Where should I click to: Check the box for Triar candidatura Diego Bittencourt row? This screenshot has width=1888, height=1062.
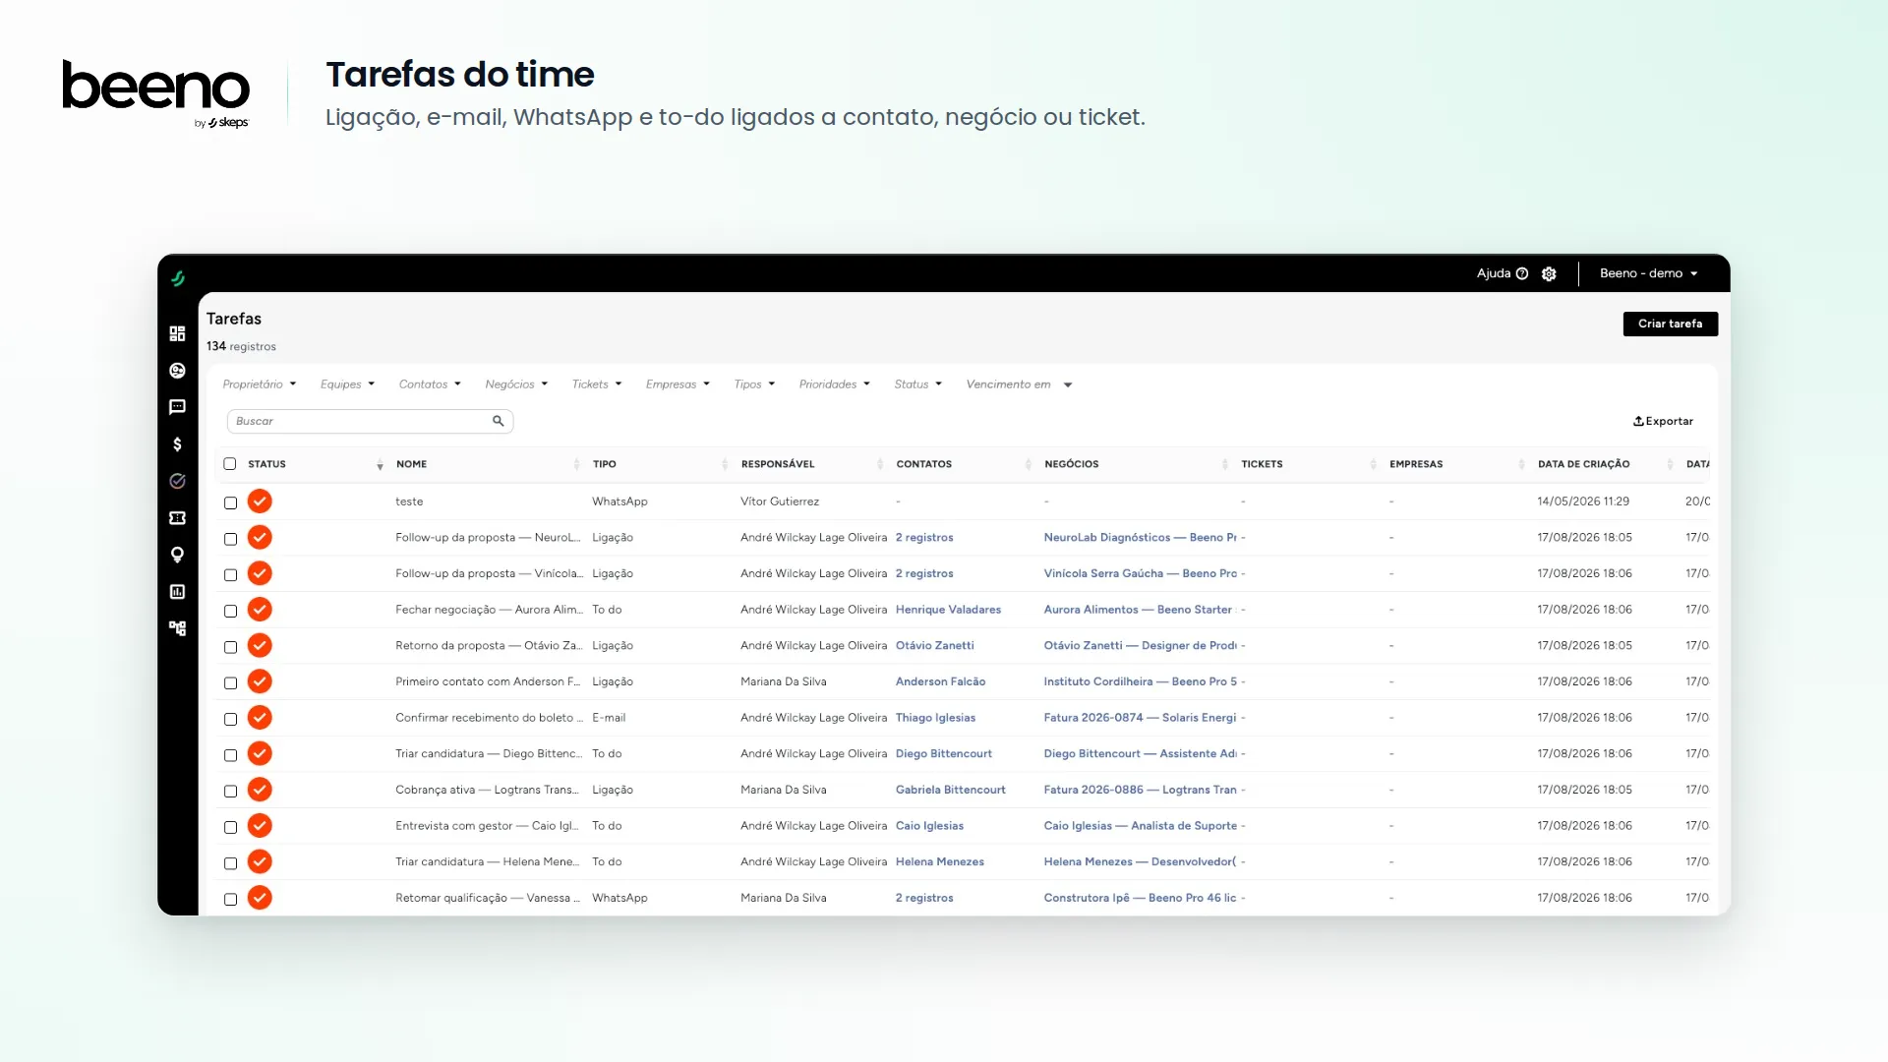click(x=231, y=755)
